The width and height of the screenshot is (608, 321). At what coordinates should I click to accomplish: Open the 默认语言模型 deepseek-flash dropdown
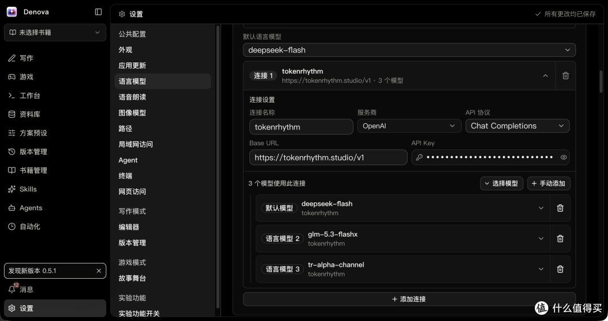click(409, 50)
